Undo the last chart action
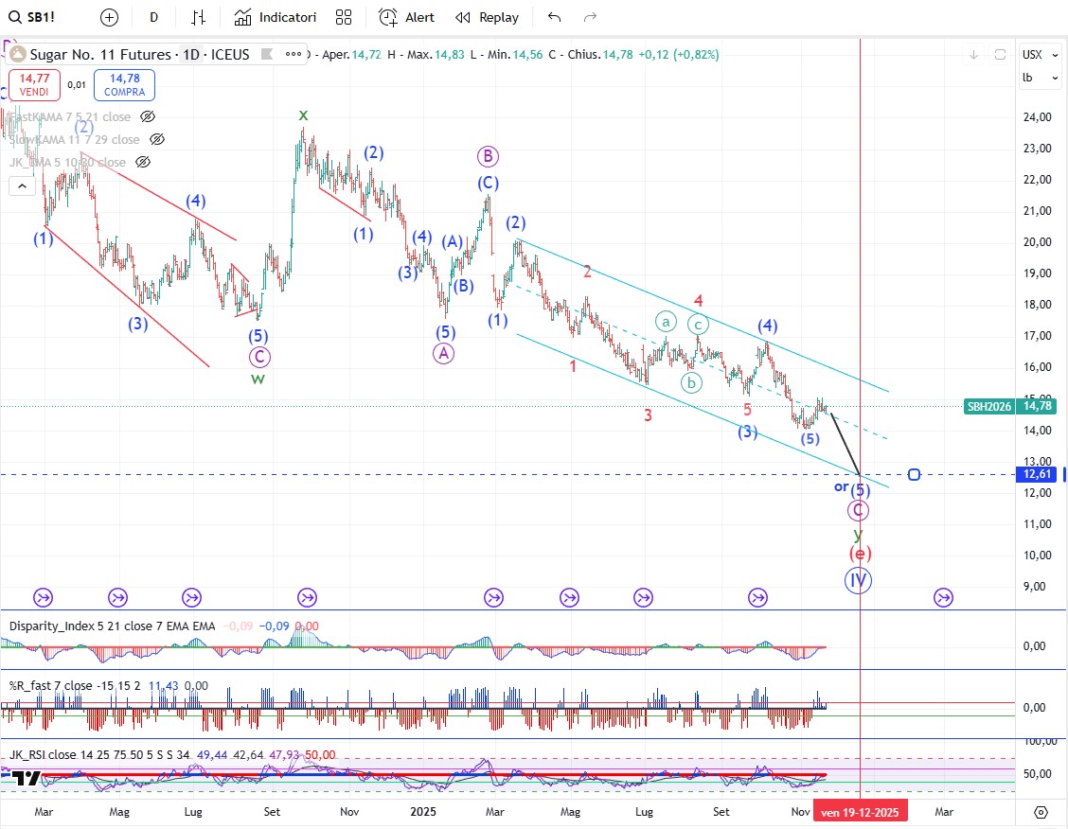The height and width of the screenshot is (829, 1068). pos(555,17)
